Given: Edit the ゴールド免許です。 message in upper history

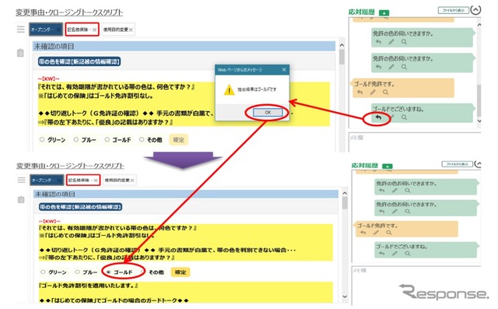Looking at the screenshot, I should click(373, 92).
